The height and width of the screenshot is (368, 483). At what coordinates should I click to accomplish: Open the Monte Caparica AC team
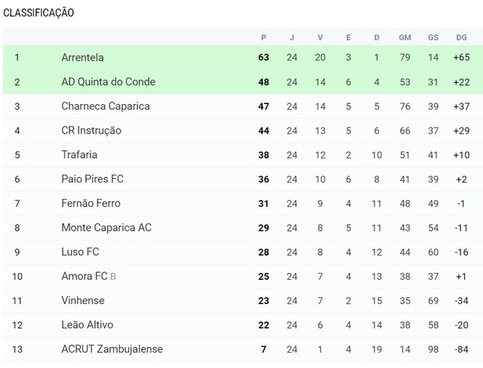coord(106,228)
